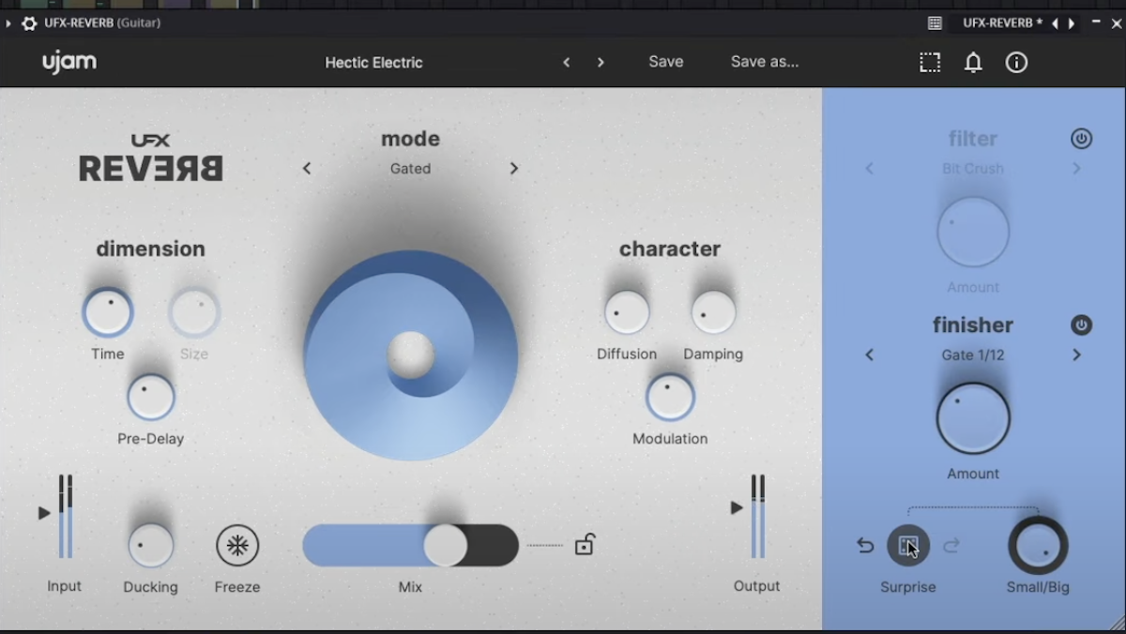
Task: Click Save as... to store a new preset
Action: coord(764,62)
